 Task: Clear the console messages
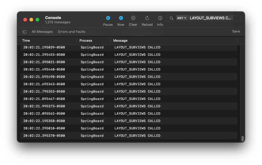(133, 21)
